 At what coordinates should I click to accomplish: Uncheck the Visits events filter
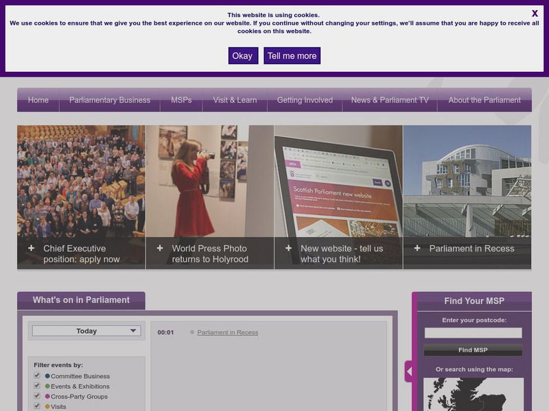click(37, 406)
